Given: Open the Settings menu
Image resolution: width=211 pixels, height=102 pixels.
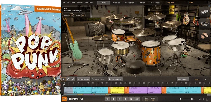Looking at the screenshot, I should coord(80,2).
